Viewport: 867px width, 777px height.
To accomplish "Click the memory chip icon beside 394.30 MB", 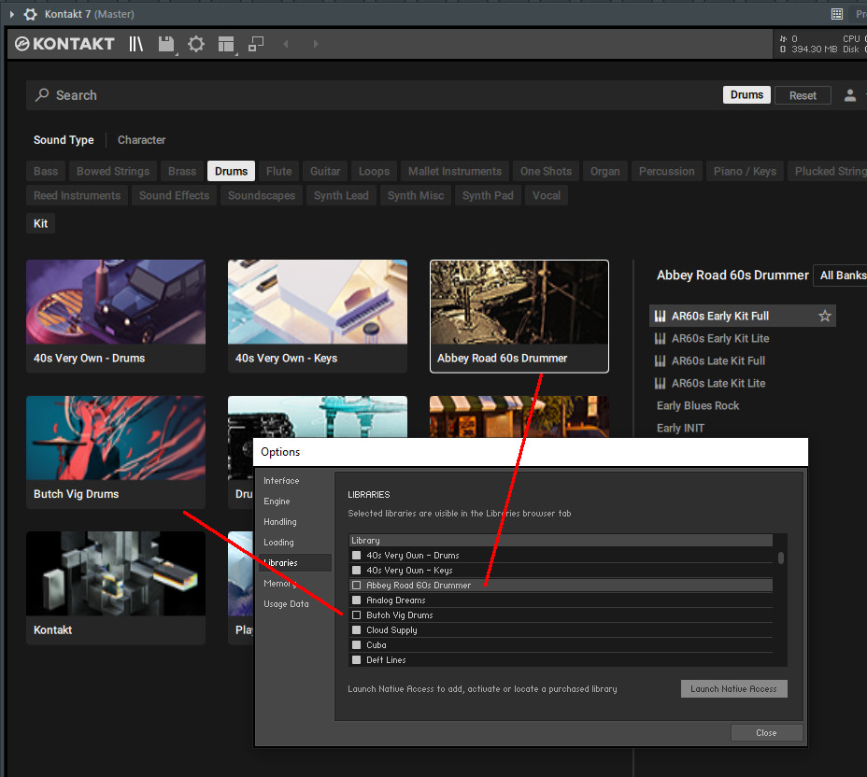I will (x=783, y=49).
